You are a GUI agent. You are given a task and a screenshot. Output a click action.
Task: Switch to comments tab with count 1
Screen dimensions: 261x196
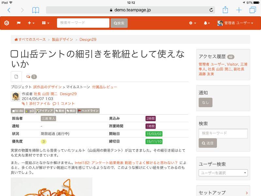(31, 77)
